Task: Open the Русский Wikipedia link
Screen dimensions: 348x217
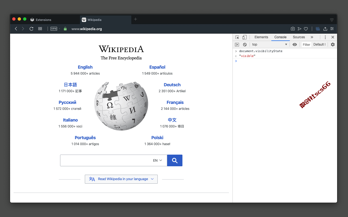Action: [67, 102]
